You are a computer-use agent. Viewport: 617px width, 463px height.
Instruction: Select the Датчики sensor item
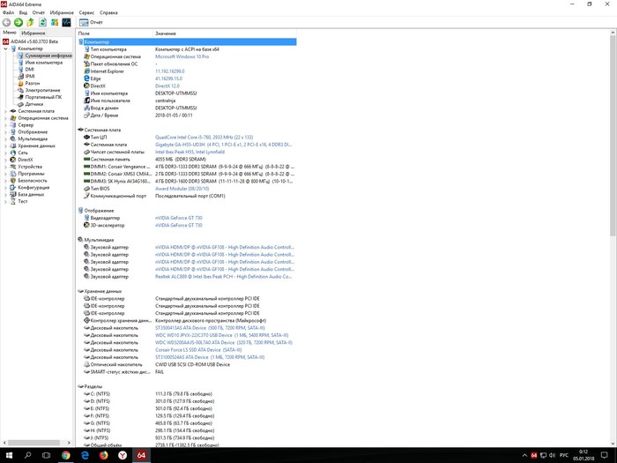click(34, 104)
